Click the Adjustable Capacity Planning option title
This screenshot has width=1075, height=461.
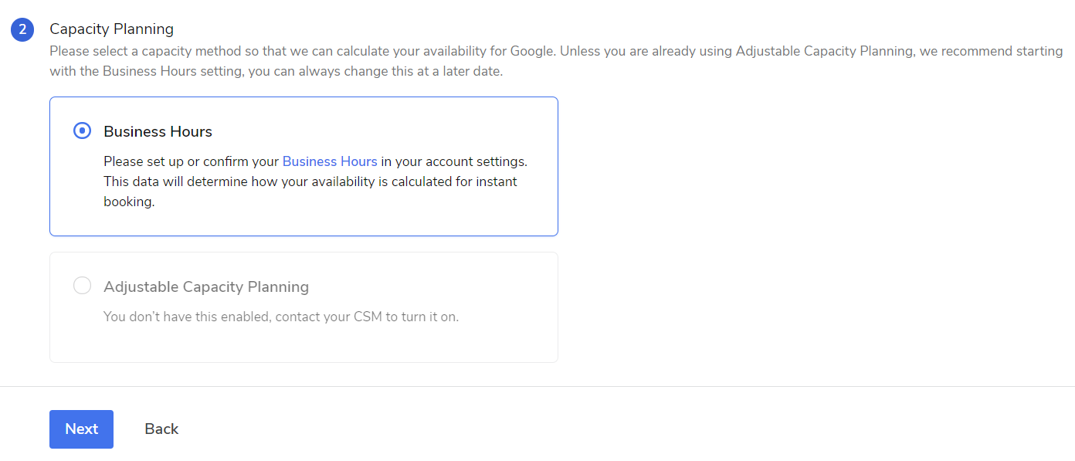tap(206, 287)
